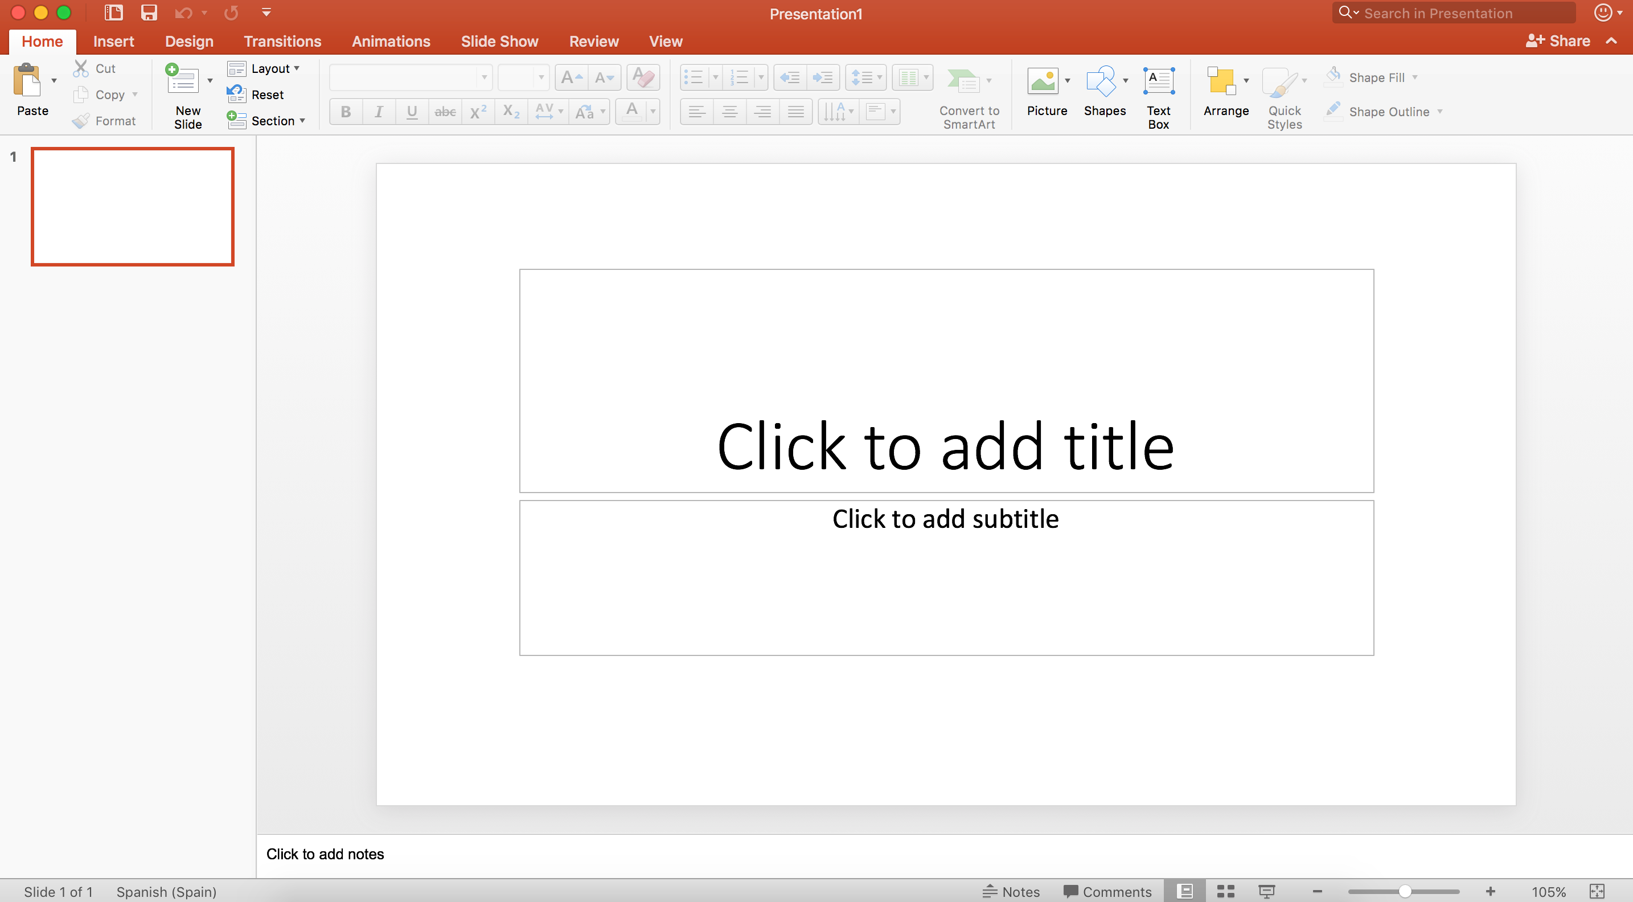Screen dimensions: 1633x902
Task: Click Fit slide to window icon
Action: [1596, 891]
